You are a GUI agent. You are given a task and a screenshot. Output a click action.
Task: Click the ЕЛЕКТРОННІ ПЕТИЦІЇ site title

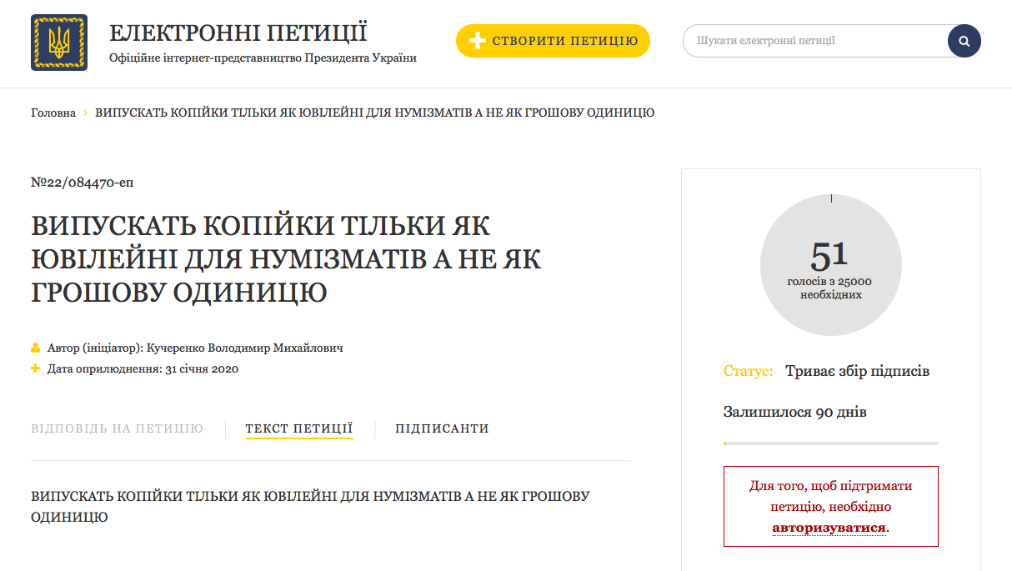point(238,33)
